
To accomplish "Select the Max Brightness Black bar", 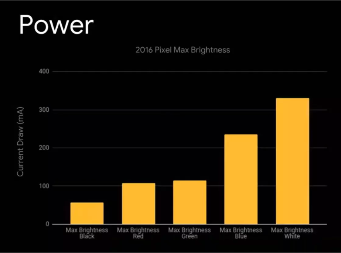I will (x=87, y=213).
